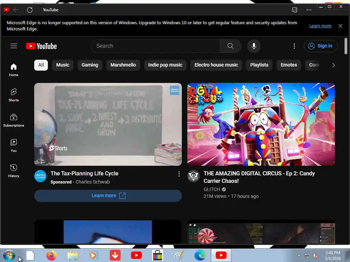
Task: Click the cast media icon in title bar
Action: pyautogui.click(x=294, y=10)
